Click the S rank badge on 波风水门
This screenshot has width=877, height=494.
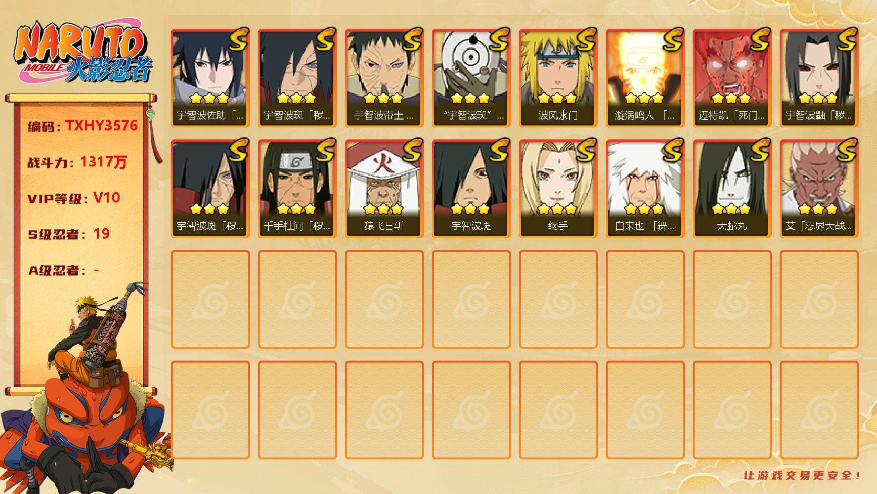pos(585,39)
